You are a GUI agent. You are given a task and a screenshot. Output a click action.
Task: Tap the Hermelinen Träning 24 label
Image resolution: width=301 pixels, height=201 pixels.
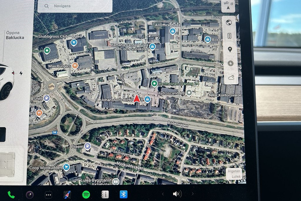[x=179, y=84]
